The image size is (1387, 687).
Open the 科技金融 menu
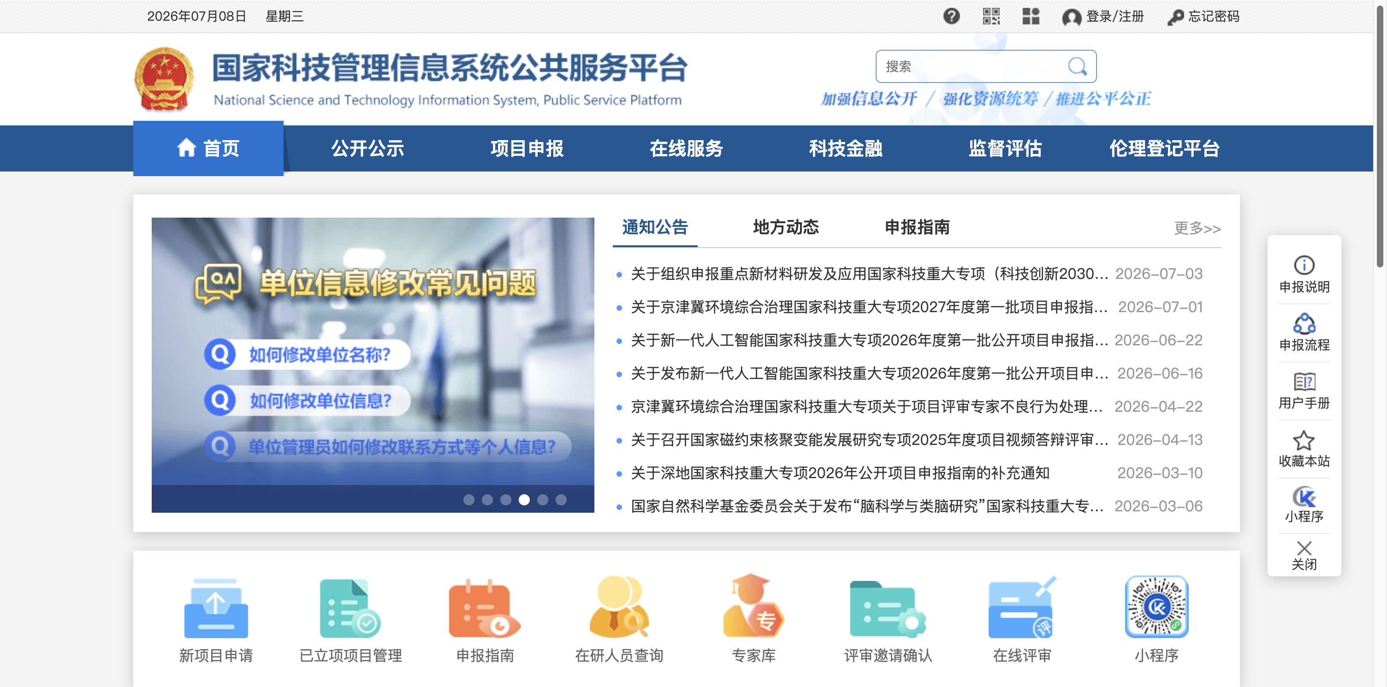click(846, 148)
